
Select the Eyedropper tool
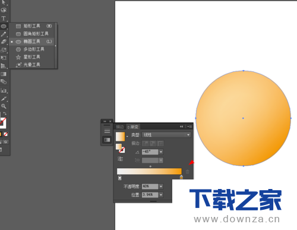pos(4,99)
